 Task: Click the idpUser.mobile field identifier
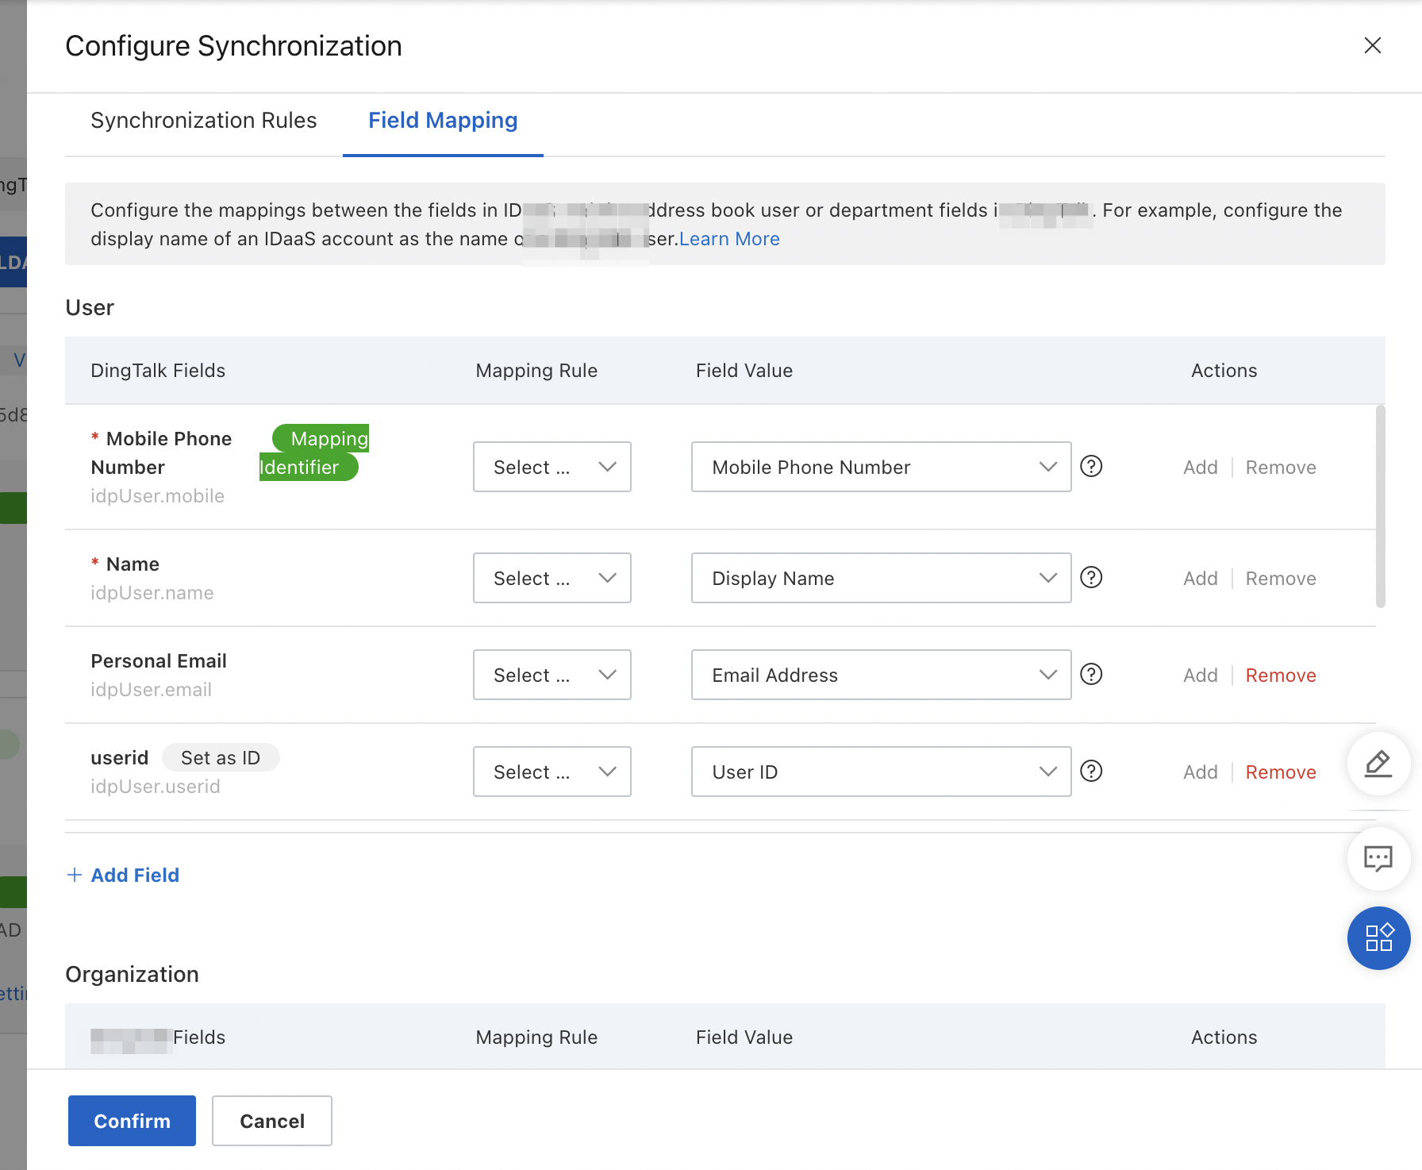click(x=157, y=496)
